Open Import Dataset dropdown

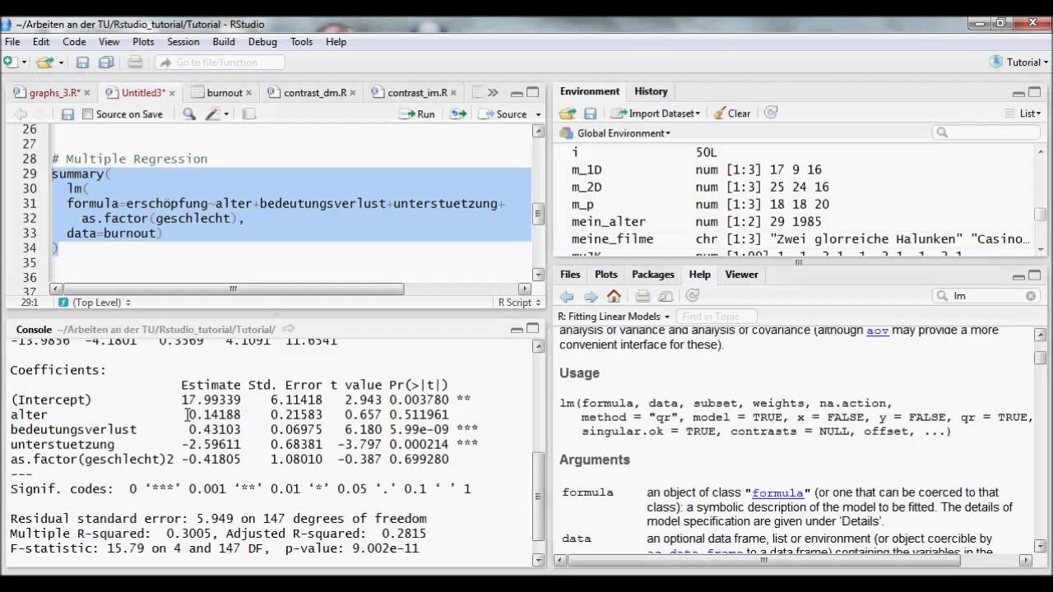pos(656,113)
